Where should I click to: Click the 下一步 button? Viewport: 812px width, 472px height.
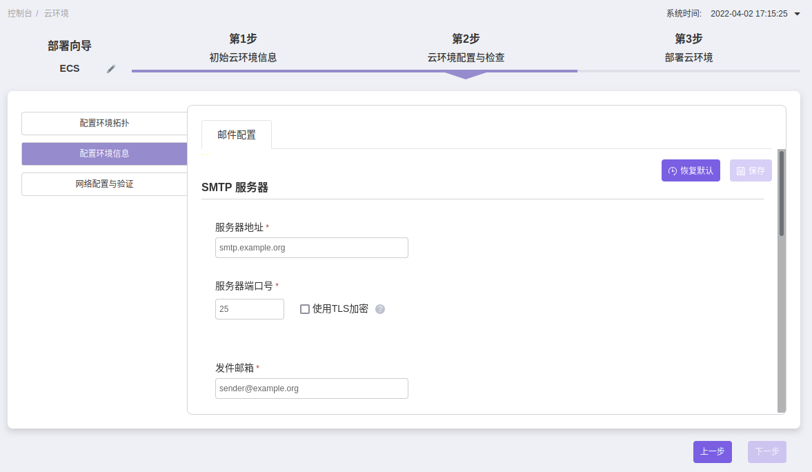(766, 452)
